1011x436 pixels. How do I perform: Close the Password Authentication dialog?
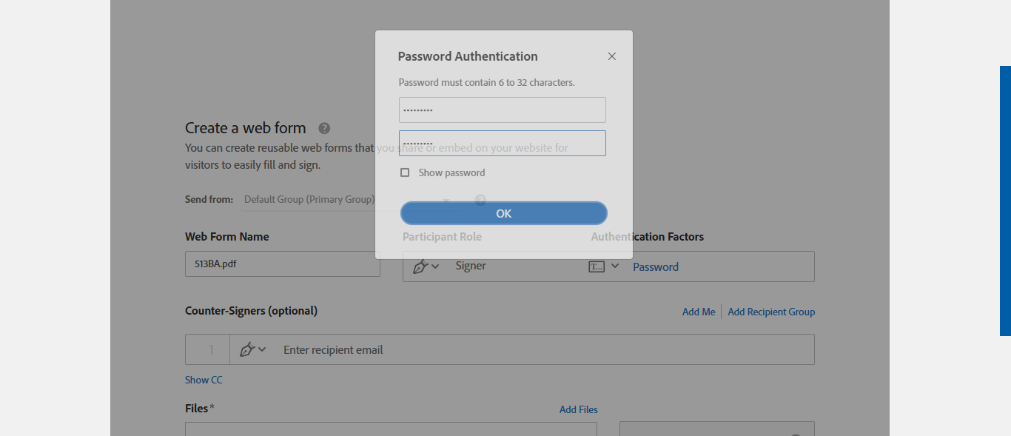point(611,56)
